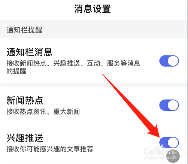
Task: Turn off the 通知栏消息 switch
Action: [x=169, y=61]
